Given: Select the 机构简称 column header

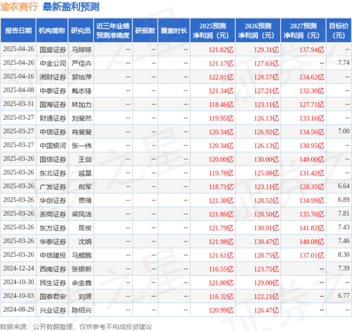Looking at the screenshot, I should 52,30.
